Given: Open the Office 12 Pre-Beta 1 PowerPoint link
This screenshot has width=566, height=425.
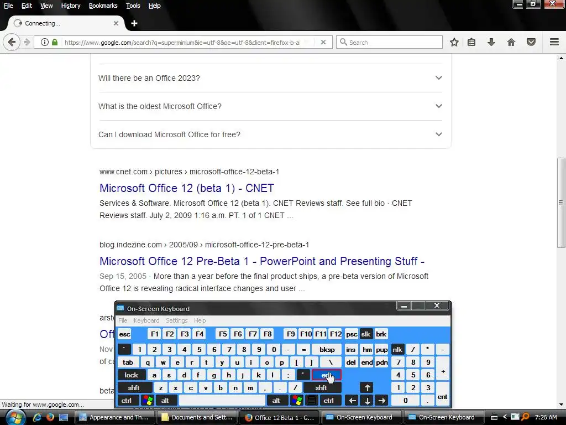Looking at the screenshot, I should click(262, 261).
